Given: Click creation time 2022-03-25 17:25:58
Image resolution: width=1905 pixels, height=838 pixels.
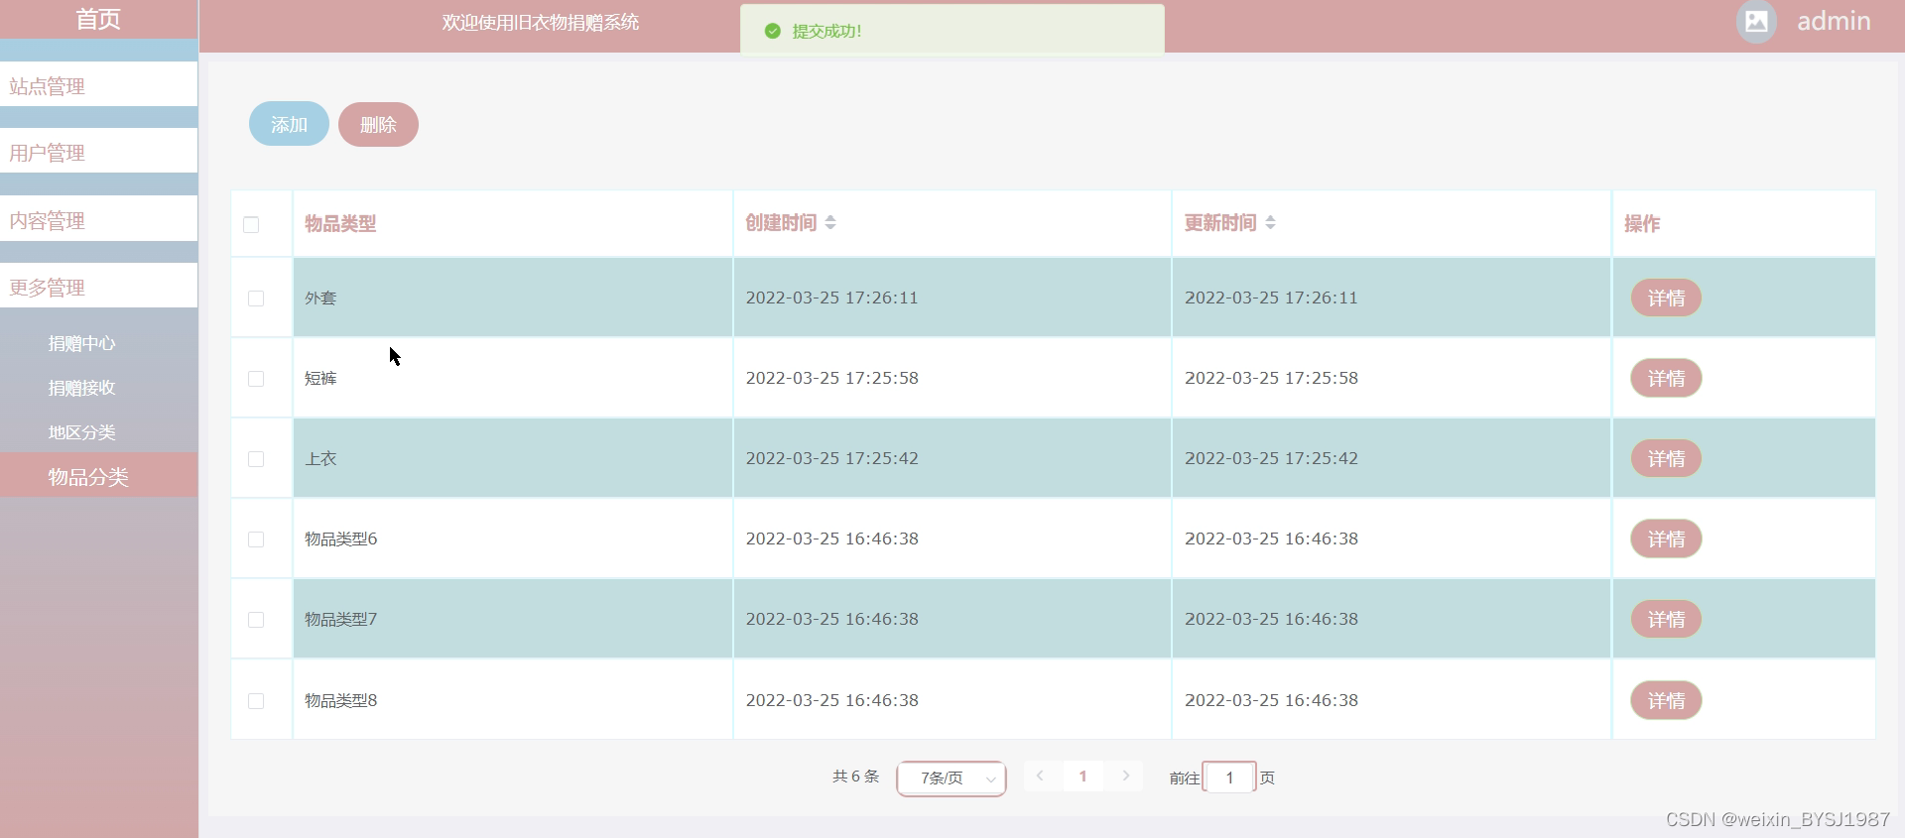Looking at the screenshot, I should click(831, 378).
